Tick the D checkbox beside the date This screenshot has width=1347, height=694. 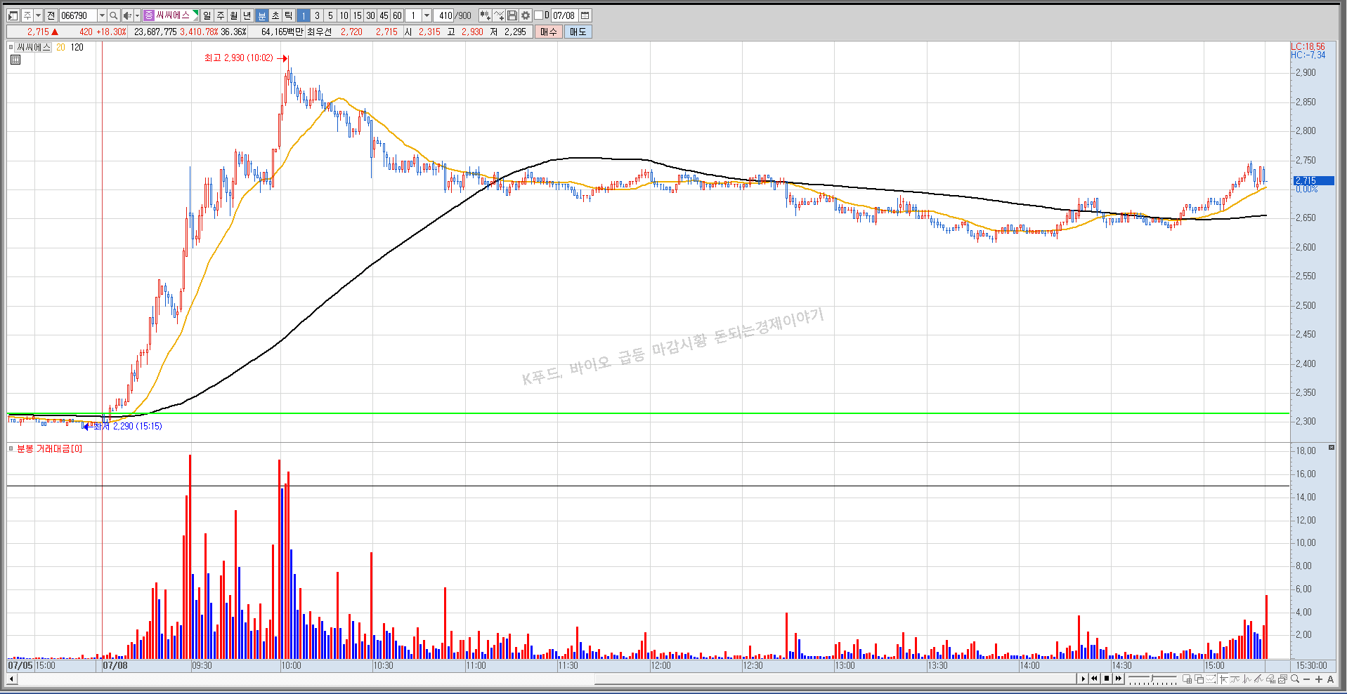(x=538, y=15)
